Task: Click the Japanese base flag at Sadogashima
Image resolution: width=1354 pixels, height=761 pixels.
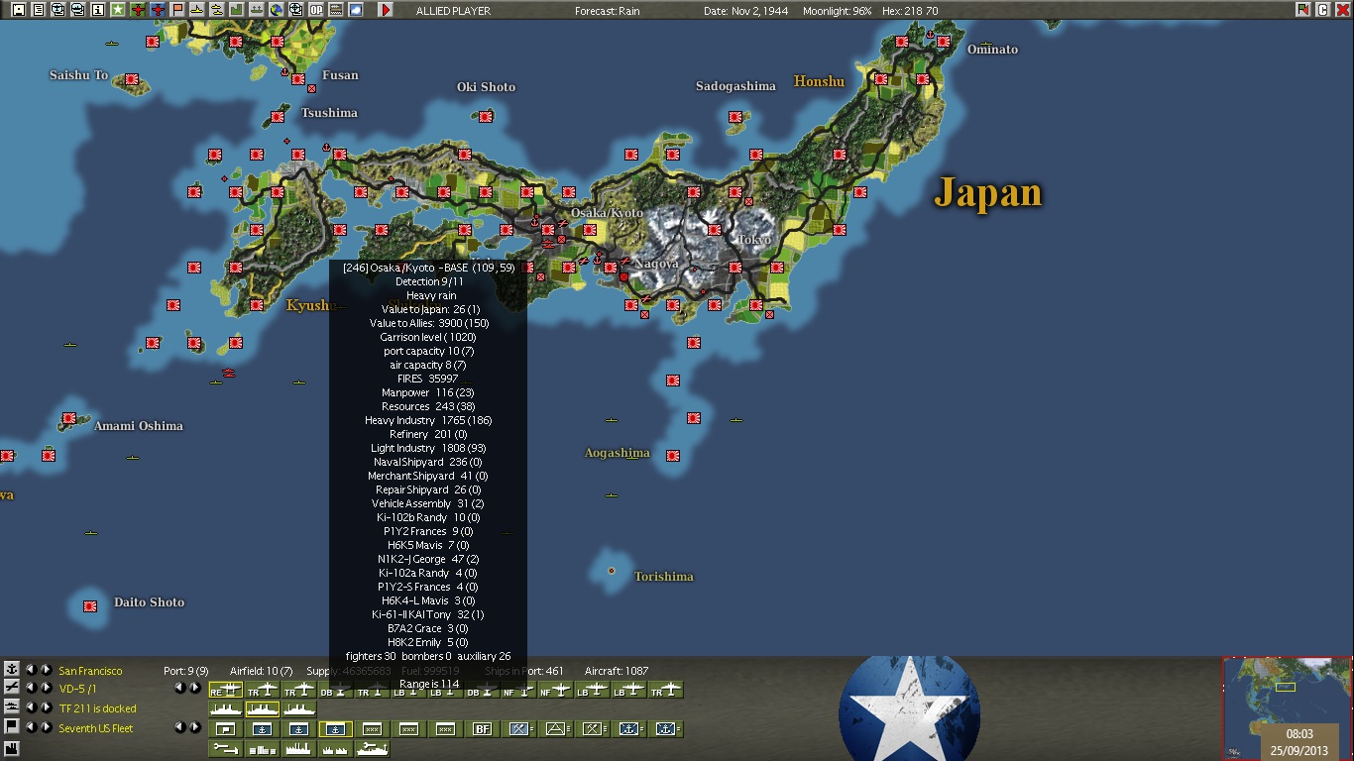Action: tap(735, 117)
